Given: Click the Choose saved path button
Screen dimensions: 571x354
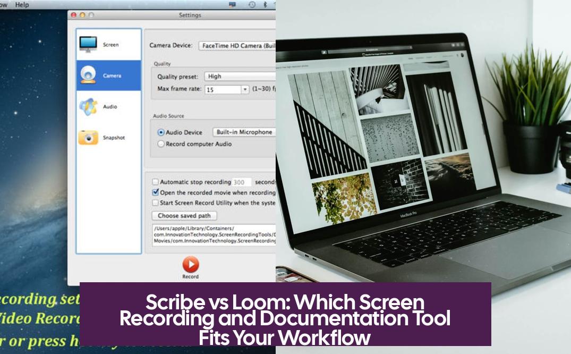Looking at the screenshot, I should 184,215.
